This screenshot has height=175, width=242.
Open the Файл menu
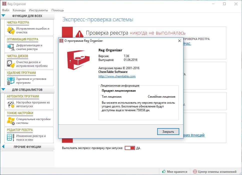(x=5, y=10)
